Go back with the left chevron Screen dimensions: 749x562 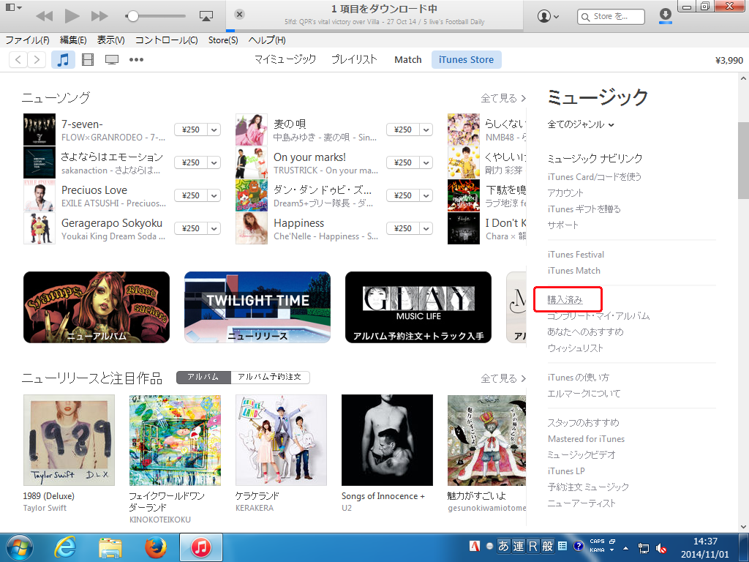pyautogui.click(x=18, y=60)
